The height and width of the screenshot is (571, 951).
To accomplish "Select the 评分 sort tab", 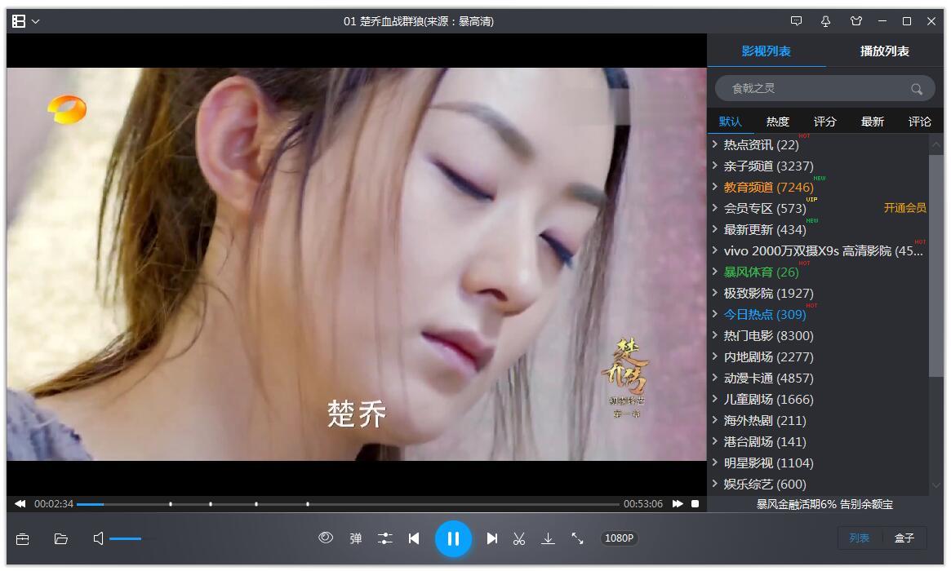I will (x=824, y=122).
